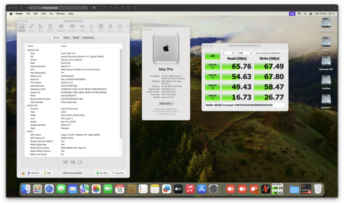Click the Donate button
Viewport: 344px width, 205px height.
[102, 173]
